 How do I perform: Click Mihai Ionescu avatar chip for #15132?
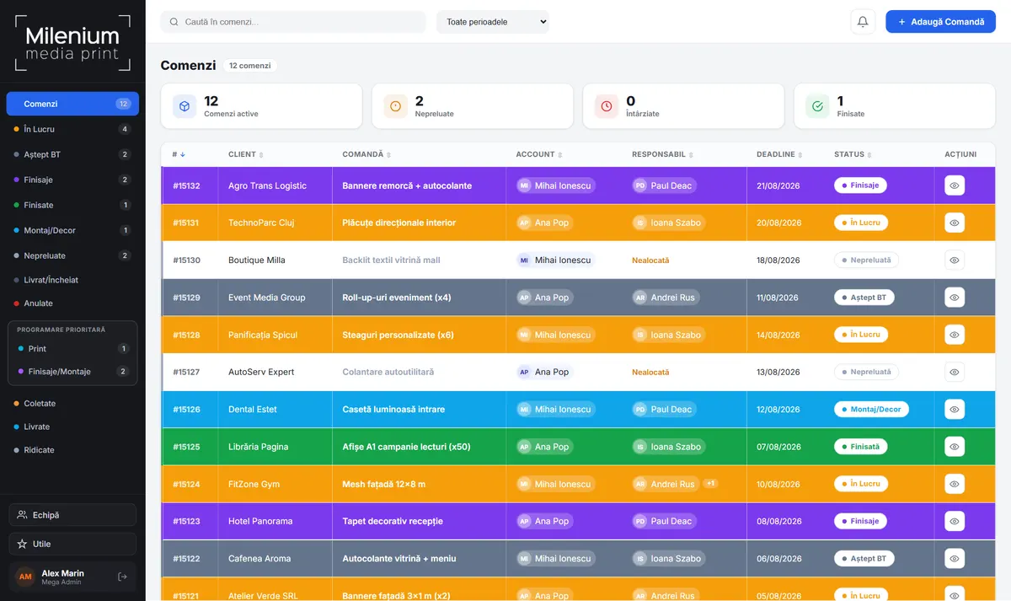point(555,185)
